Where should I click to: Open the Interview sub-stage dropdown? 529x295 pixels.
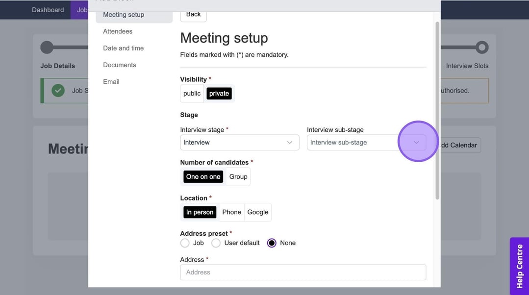366,143
